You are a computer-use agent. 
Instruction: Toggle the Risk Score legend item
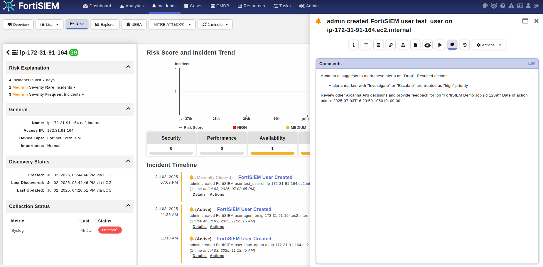tap(191, 127)
